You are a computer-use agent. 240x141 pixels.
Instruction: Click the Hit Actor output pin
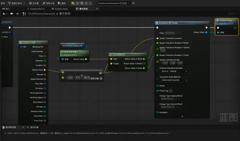45,88
